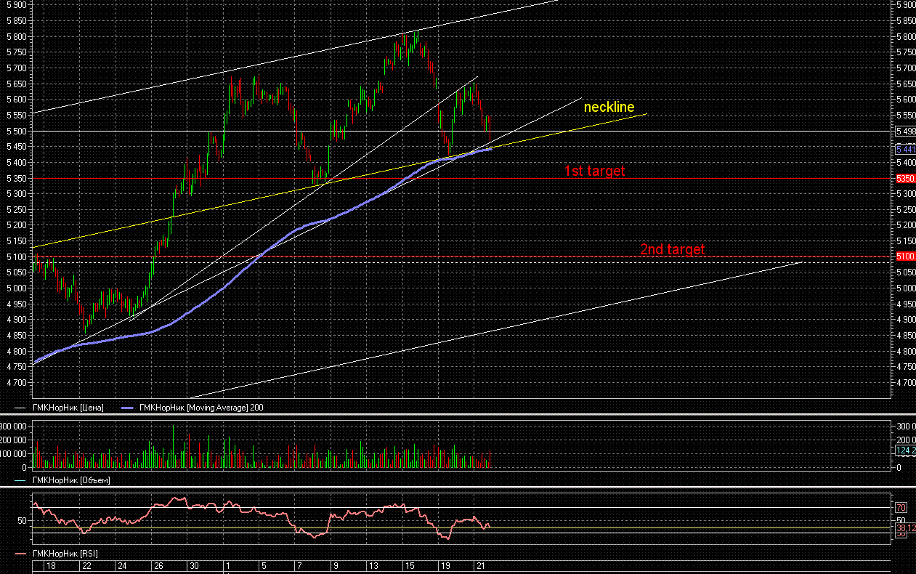Click 100 000 on the left volume scale

click(x=14, y=454)
